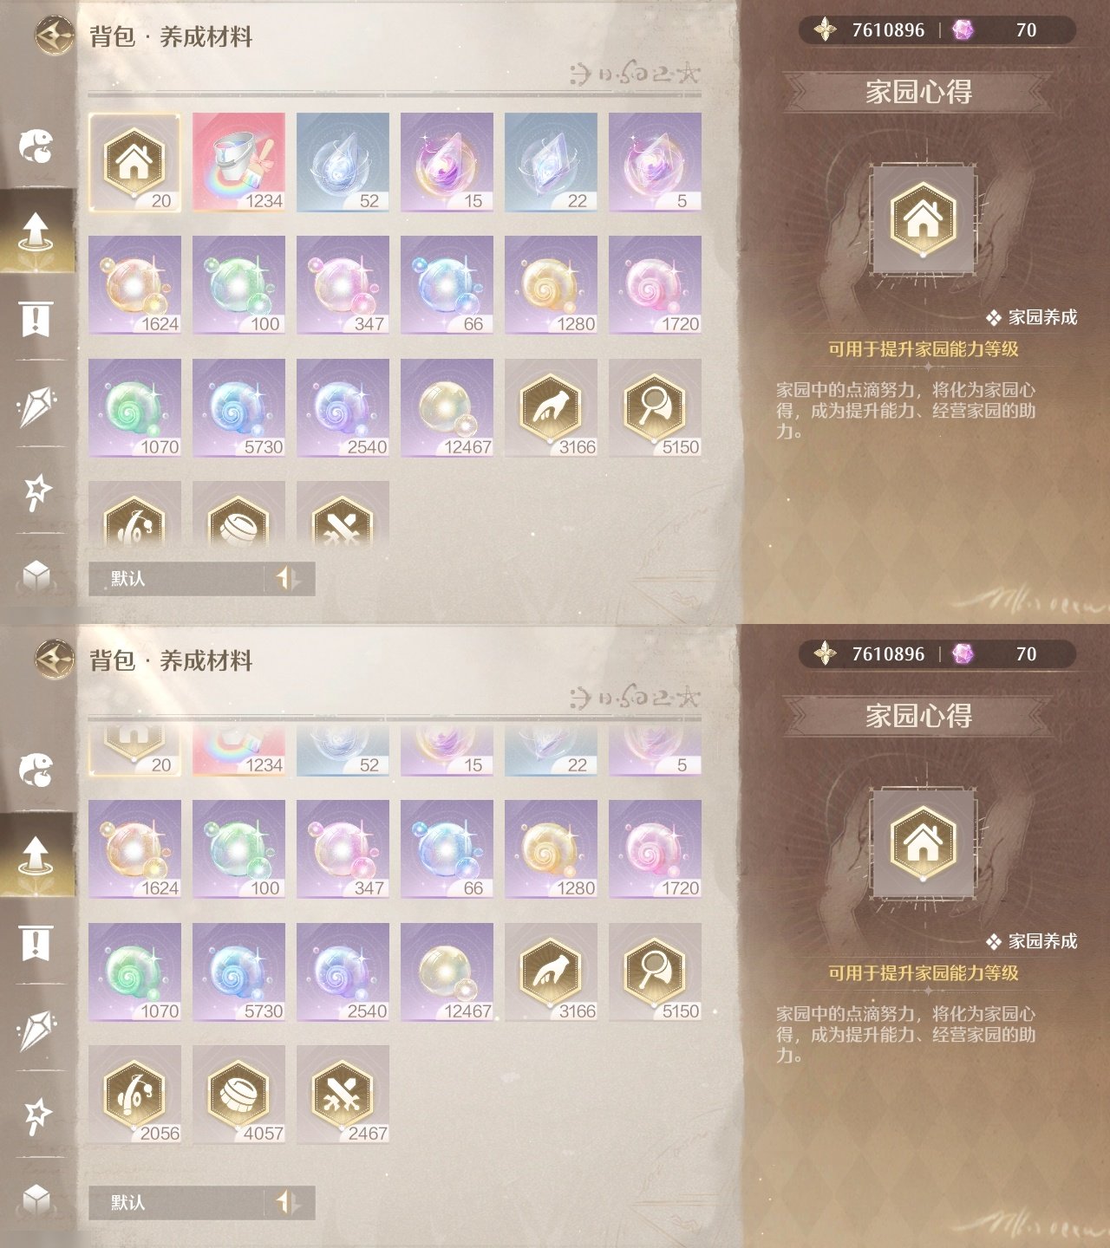
Task: Switch to the fish tab in lower sidebar
Action: click(x=36, y=770)
